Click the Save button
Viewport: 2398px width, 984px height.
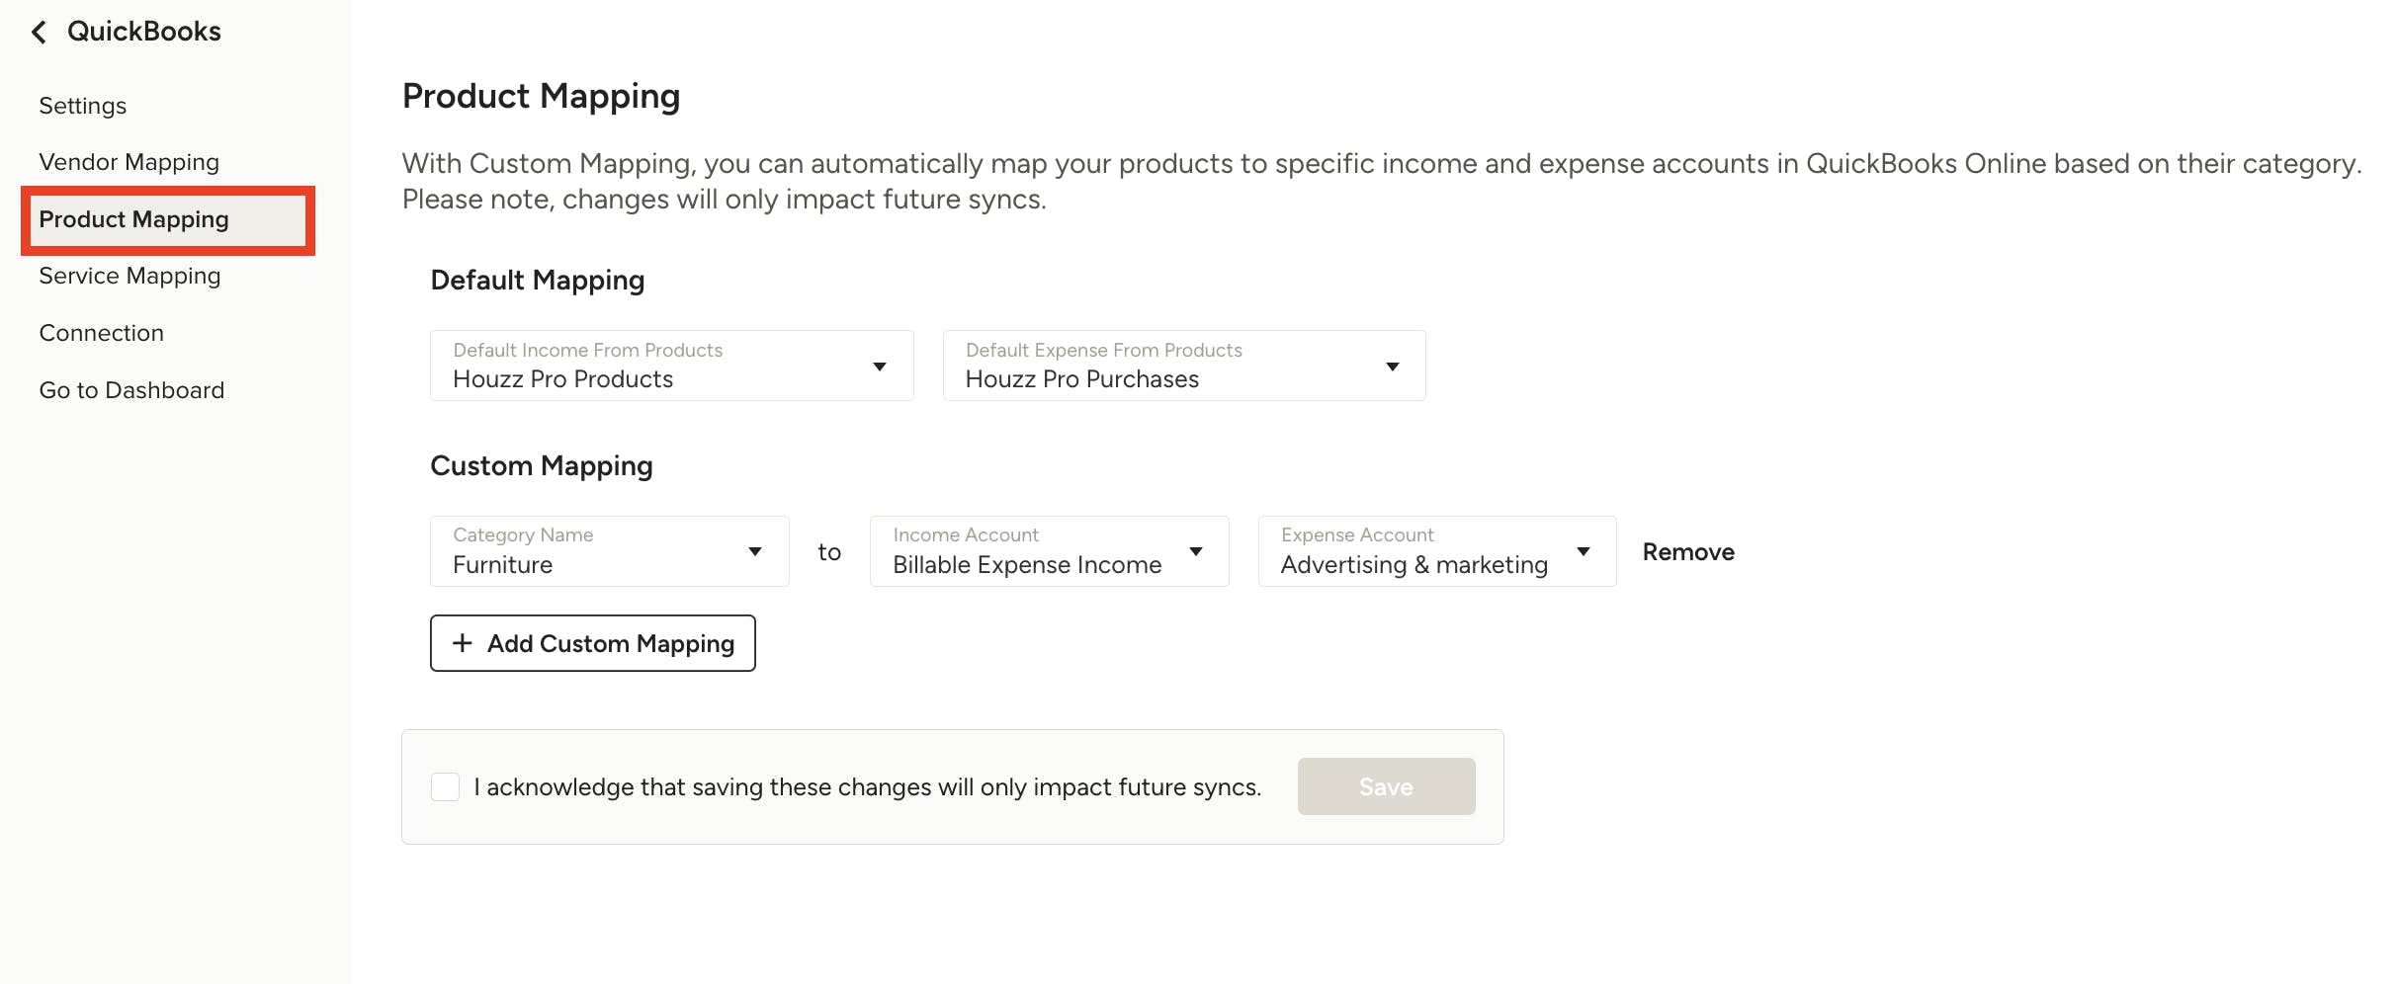[x=1385, y=786]
